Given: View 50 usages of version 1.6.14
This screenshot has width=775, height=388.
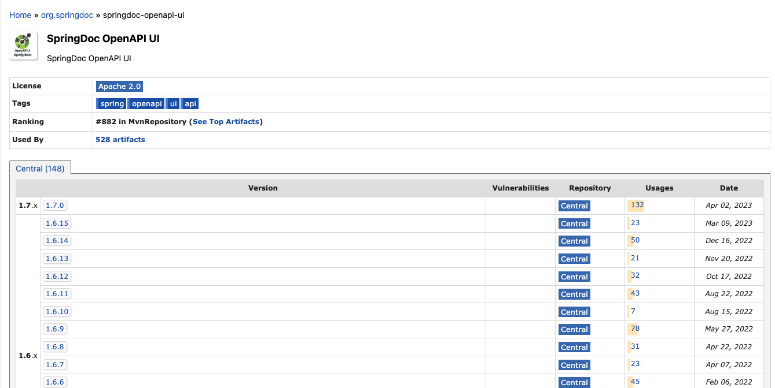Looking at the screenshot, I should pyautogui.click(x=635, y=240).
